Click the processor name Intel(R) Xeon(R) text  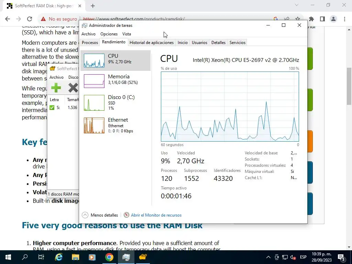246,60
